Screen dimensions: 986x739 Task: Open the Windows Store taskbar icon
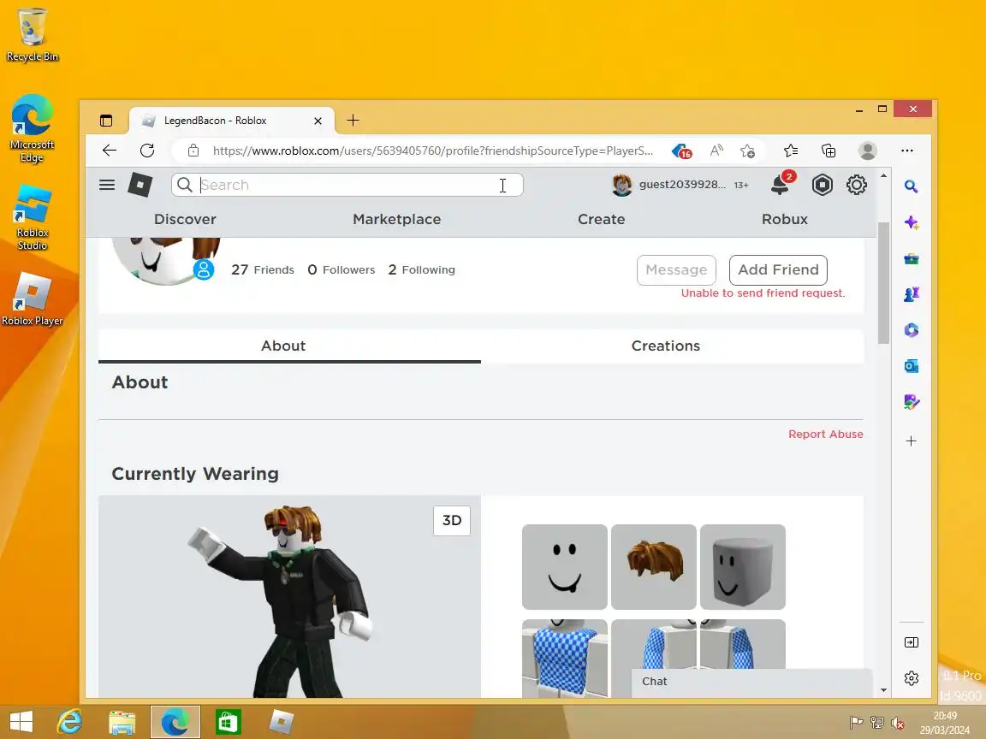pyautogui.click(x=228, y=721)
